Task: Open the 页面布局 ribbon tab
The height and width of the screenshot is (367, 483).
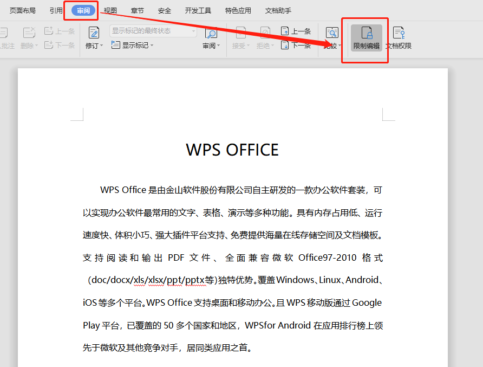Action: point(23,11)
